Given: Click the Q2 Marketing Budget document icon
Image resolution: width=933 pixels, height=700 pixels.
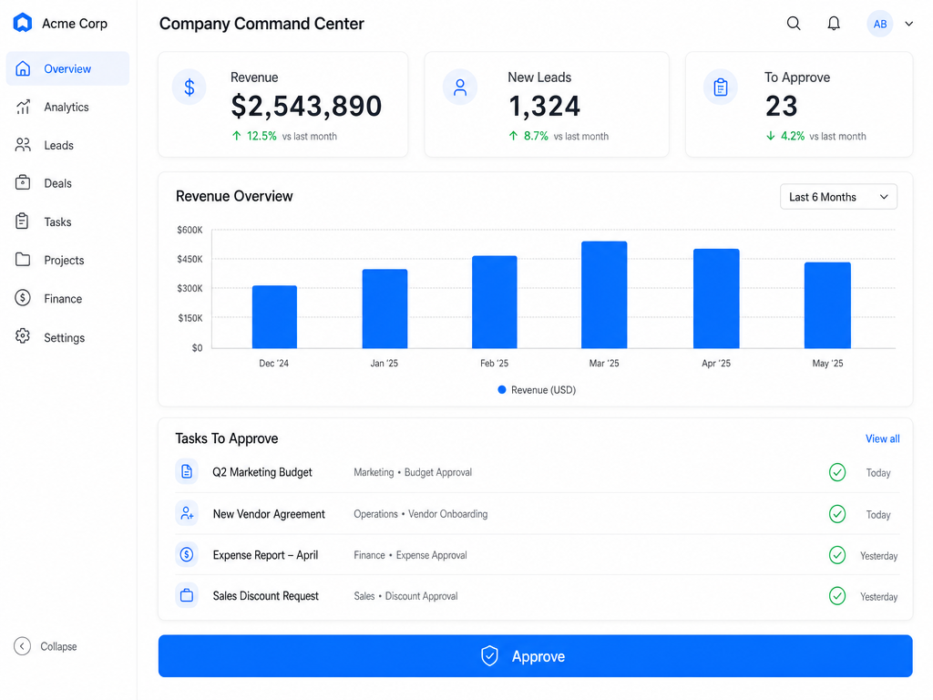Looking at the screenshot, I should pyautogui.click(x=187, y=471).
